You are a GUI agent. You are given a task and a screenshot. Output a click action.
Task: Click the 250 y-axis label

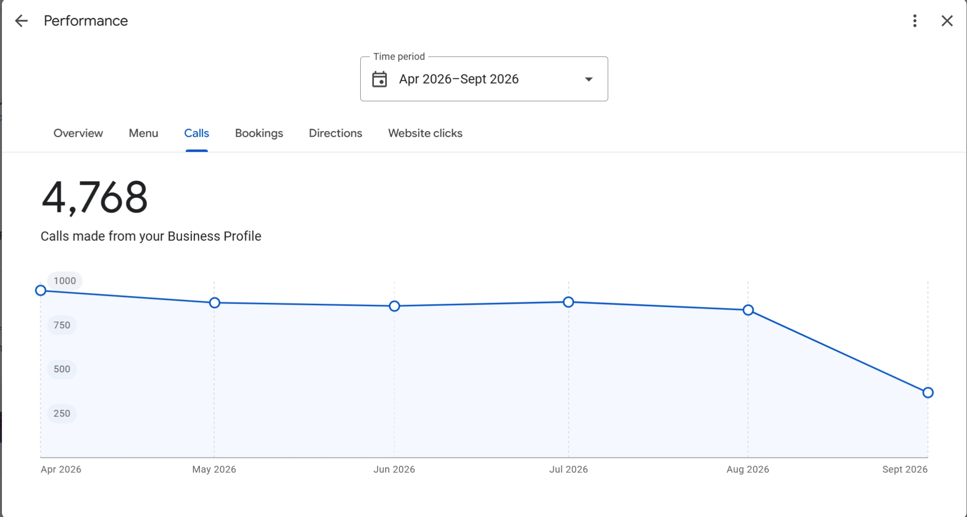[x=62, y=414]
